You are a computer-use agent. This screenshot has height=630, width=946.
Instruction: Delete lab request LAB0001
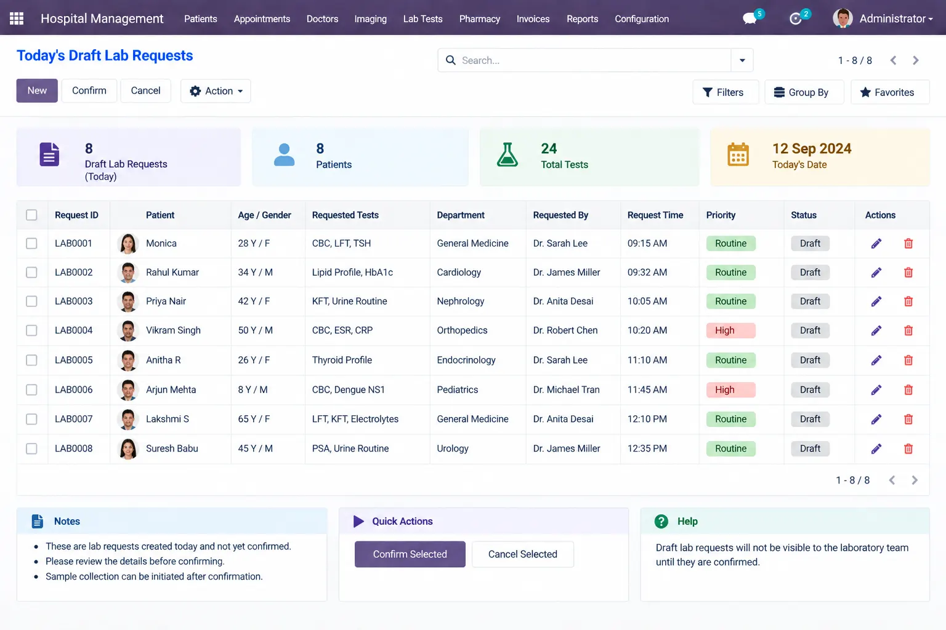tap(908, 244)
